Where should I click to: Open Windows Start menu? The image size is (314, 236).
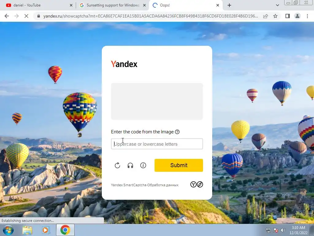click(8, 230)
